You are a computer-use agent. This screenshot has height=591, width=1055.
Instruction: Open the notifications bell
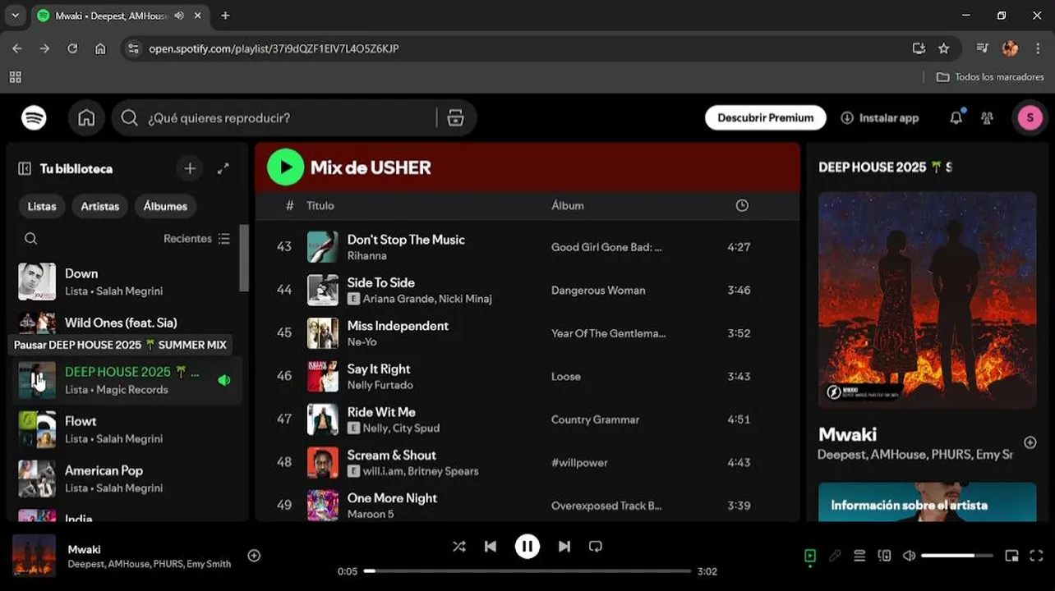[956, 118]
